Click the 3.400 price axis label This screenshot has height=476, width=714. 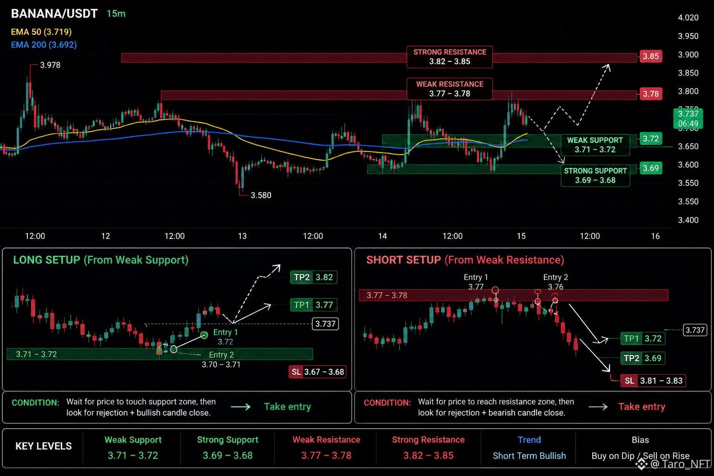tap(688, 220)
